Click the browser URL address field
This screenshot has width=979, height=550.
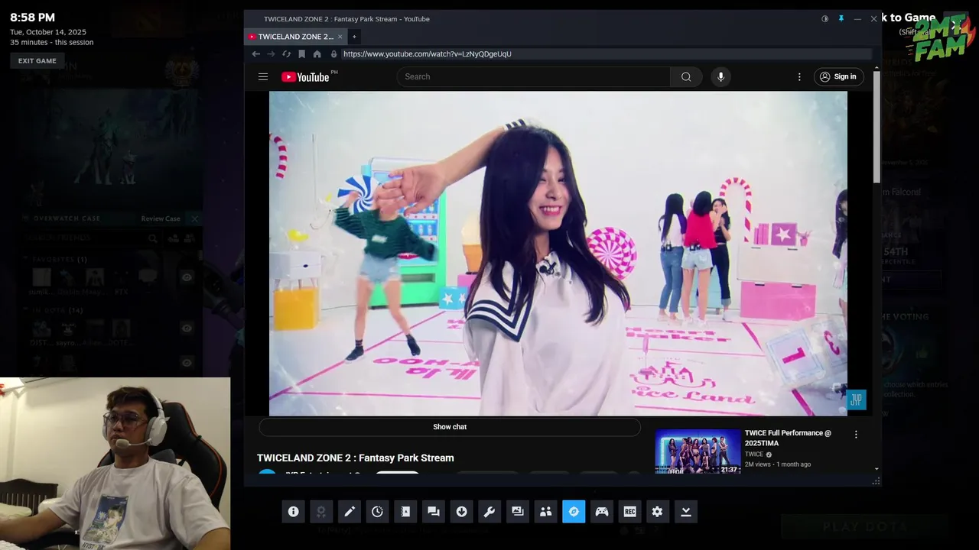(606, 54)
